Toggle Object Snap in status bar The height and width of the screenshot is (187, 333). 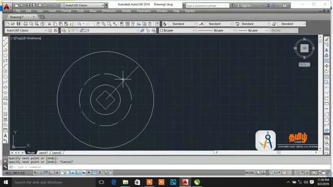click(62, 173)
